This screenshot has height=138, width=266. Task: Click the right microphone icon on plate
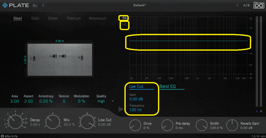(x=81, y=58)
